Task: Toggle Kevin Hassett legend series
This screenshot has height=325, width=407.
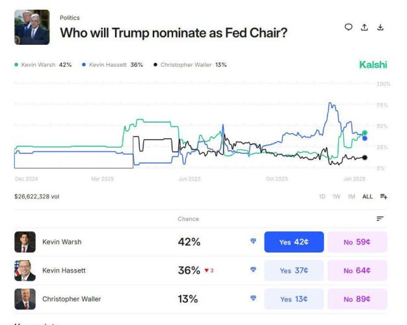Action: pyautogui.click(x=112, y=65)
